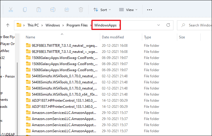The image size is (212, 136).
Task: Click Program Files in the breadcrumb
Action: [x=77, y=25]
